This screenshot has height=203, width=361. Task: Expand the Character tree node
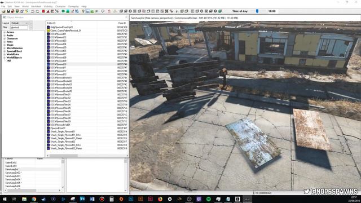[x=5, y=38]
